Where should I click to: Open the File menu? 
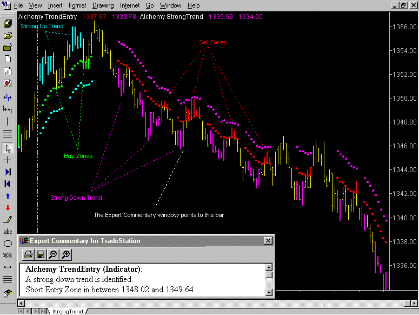tap(18, 5)
